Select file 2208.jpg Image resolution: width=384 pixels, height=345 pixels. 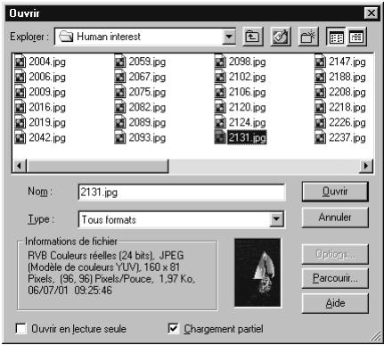340,92
